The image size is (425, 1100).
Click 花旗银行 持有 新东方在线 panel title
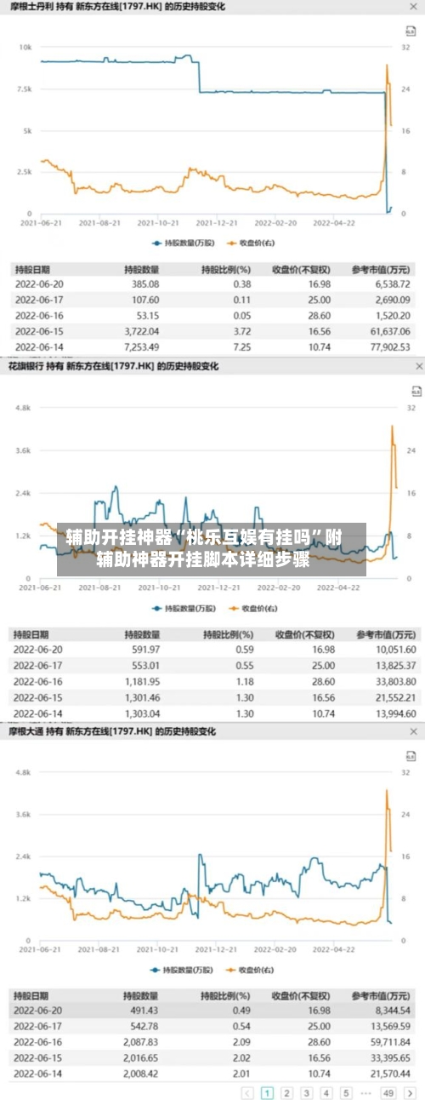coord(112,366)
